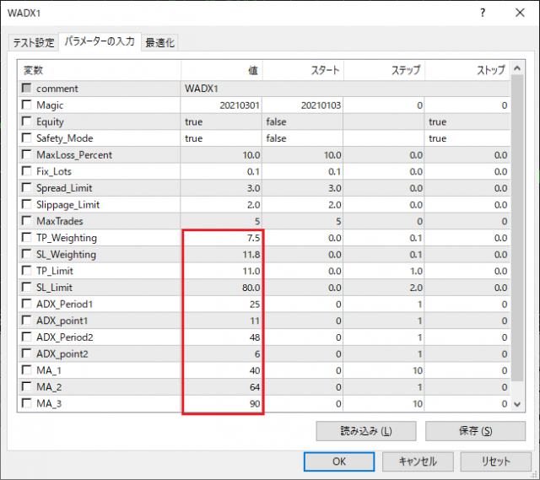
Task: Select the Equity value cell true
Action: pyautogui.click(x=221, y=121)
